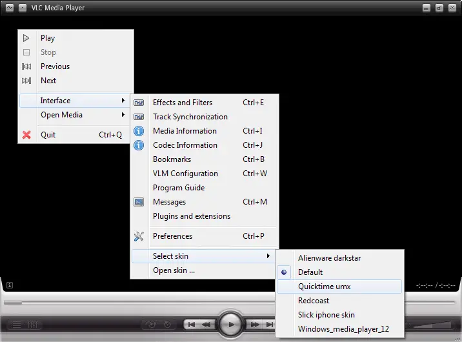
Task: Click the Messages console icon
Action: click(x=139, y=202)
